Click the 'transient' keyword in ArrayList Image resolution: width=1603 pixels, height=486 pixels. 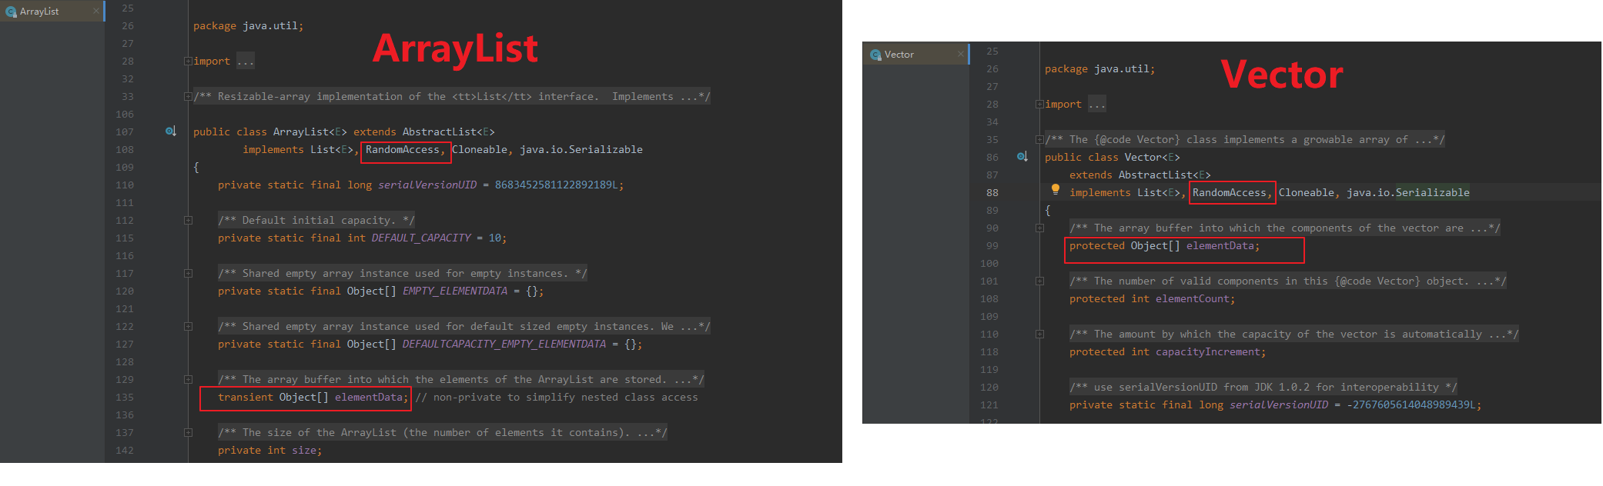click(246, 397)
